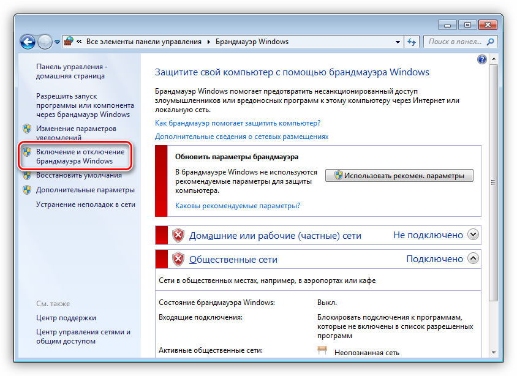Open Включение и отключение брандмауэра Windows link
This screenshot has height=376, width=517.
click(x=80, y=156)
